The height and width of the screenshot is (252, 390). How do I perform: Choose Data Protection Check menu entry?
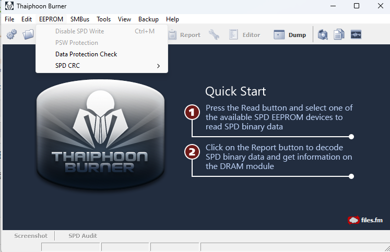click(x=102, y=54)
